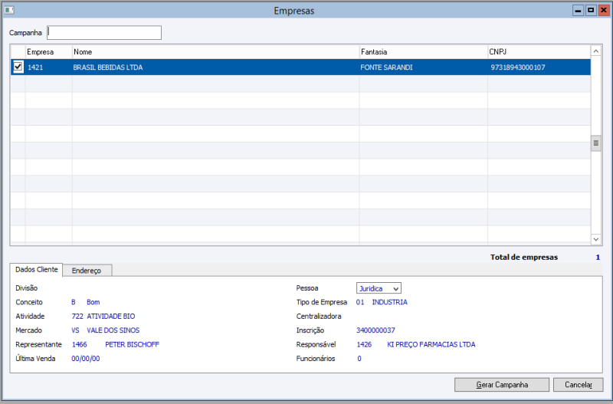Click the Cancelar button
Viewport: 613px width, 404px height.
tap(579, 384)
